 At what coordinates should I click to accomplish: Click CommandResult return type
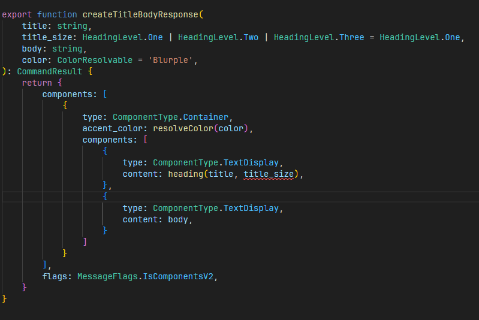pyautogui.click(x=50, y=71)
